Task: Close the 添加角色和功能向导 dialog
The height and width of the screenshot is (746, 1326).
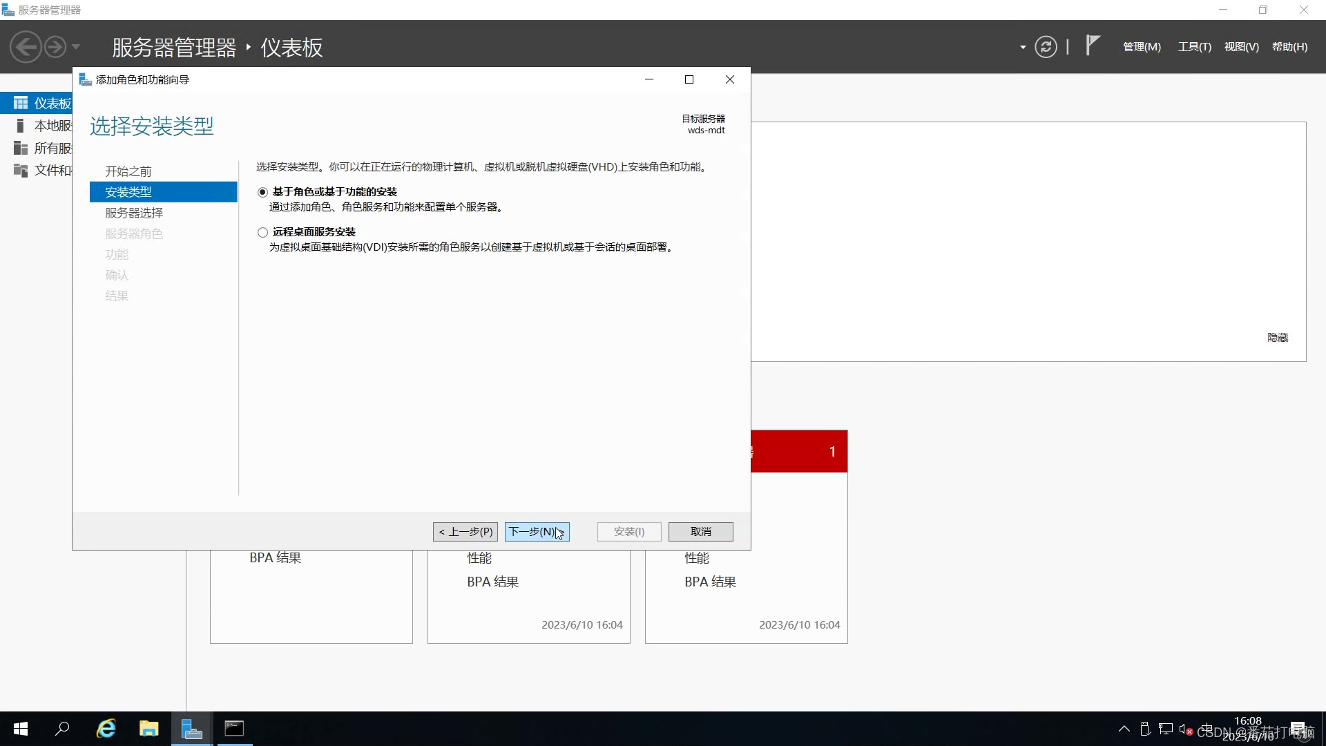Action: coord(730,79)
